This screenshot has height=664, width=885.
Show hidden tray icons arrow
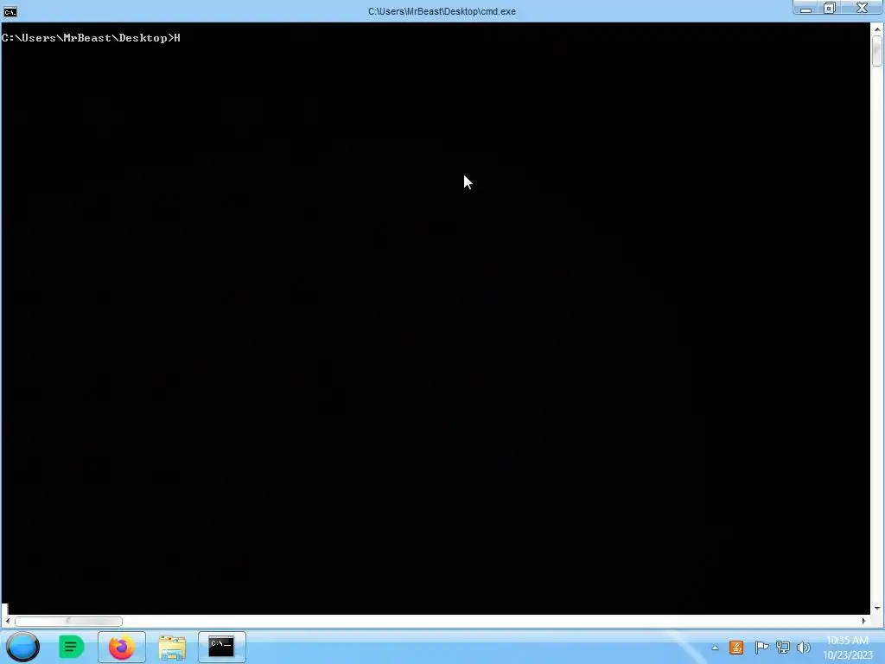coord(715,648)
